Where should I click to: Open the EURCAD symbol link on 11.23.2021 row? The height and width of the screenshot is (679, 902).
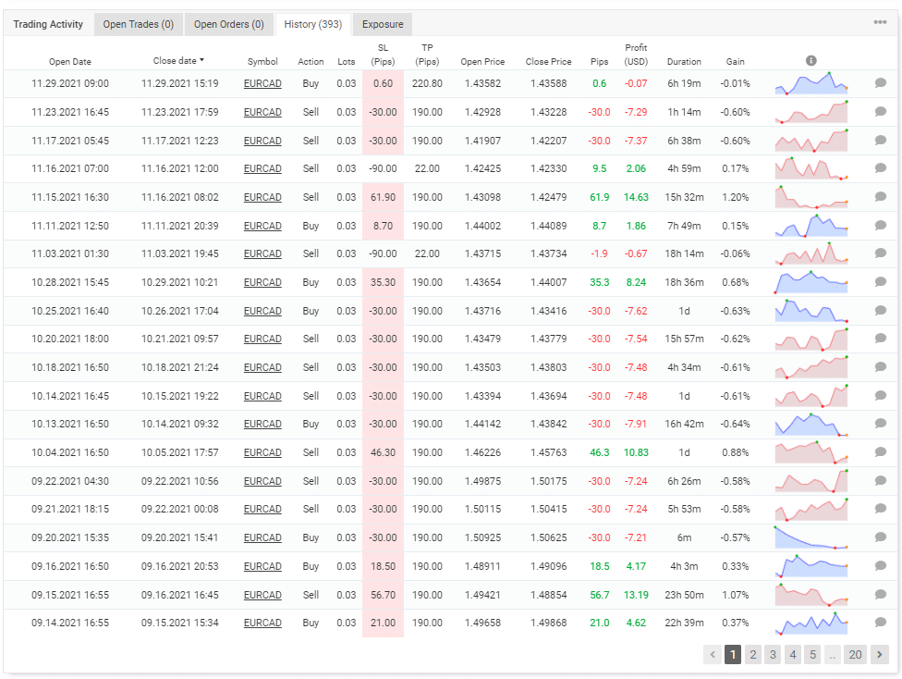[262, 112]
